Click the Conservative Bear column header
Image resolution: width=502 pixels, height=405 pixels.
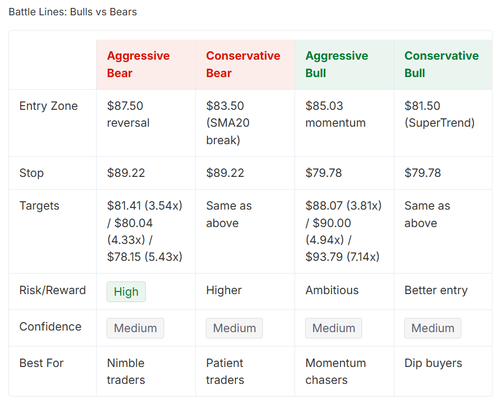click(245, 64)
